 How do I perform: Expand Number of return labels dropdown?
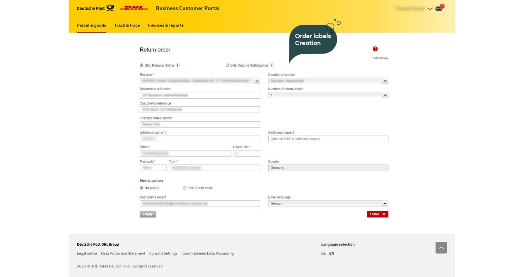coord(385,95)
